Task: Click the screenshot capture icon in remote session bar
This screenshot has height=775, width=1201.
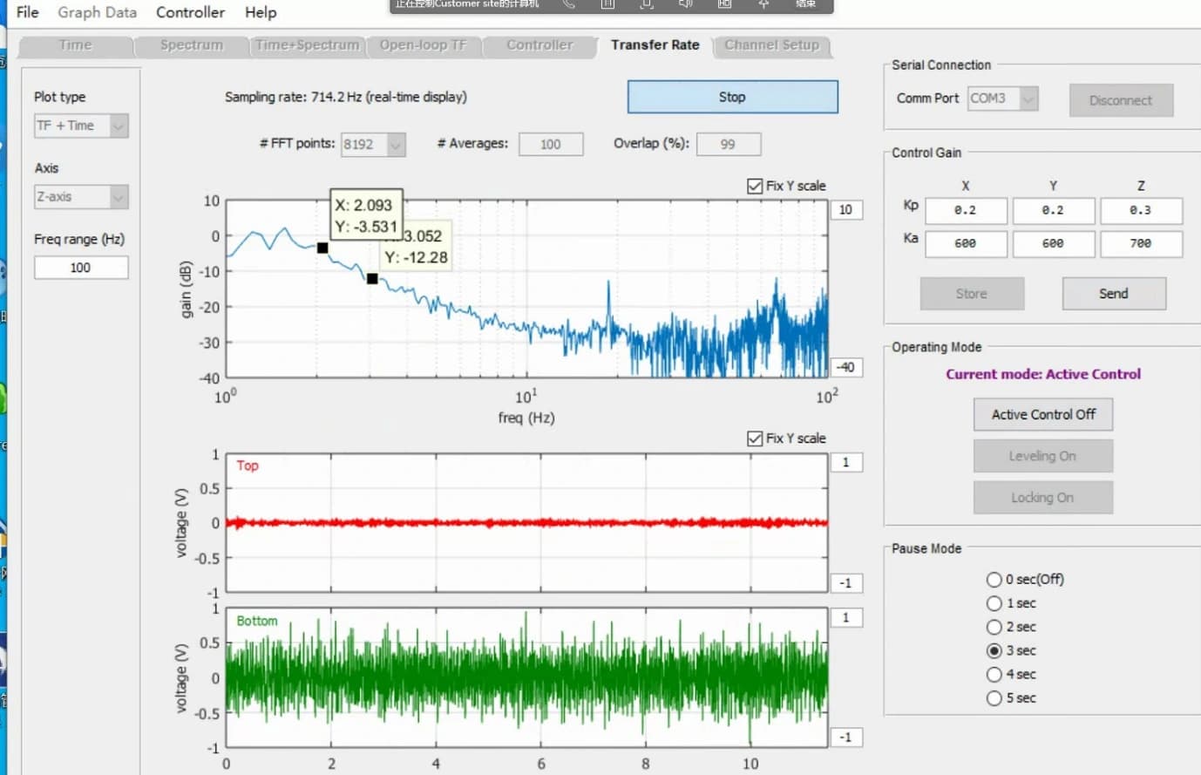Action: (647, 4)
